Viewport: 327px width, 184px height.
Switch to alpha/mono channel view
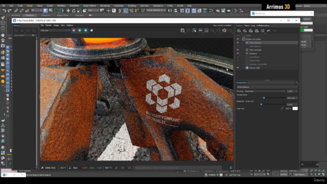(x=91, y=31)
